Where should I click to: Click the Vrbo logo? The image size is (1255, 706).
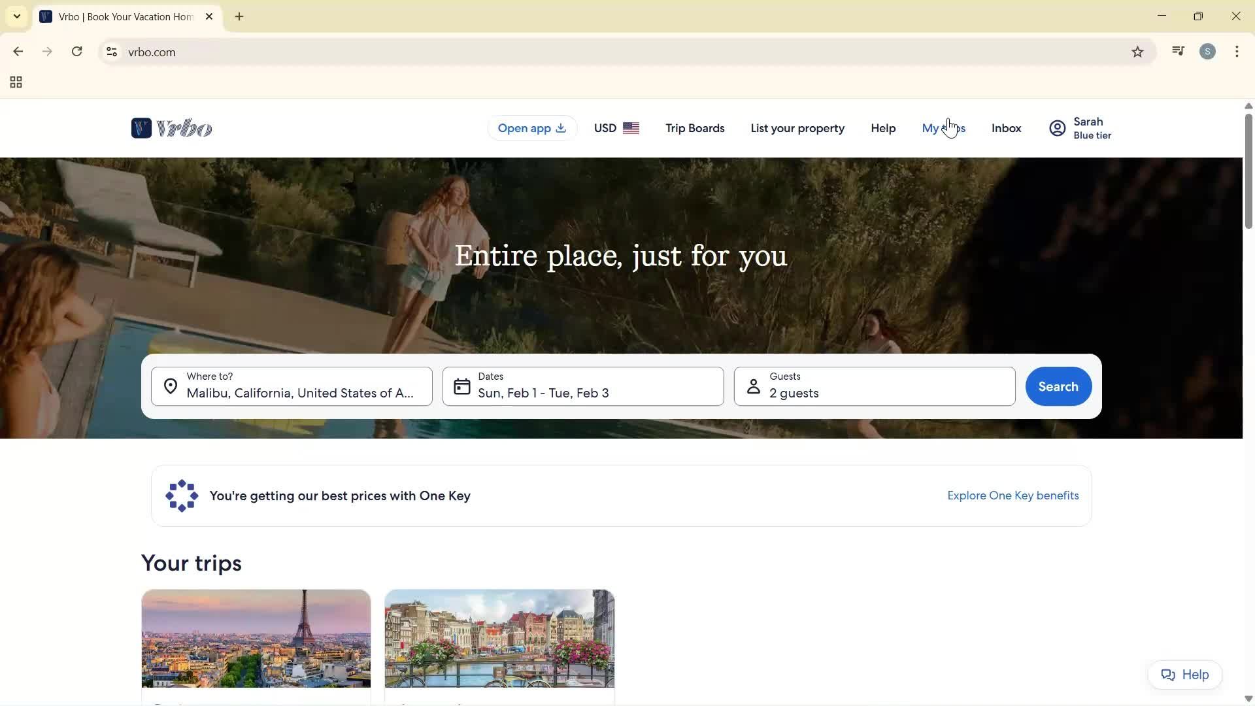coord(171,127)
